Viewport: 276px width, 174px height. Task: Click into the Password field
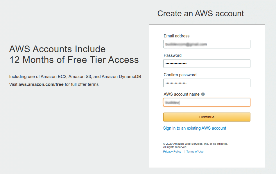click(x=207, y=64)
